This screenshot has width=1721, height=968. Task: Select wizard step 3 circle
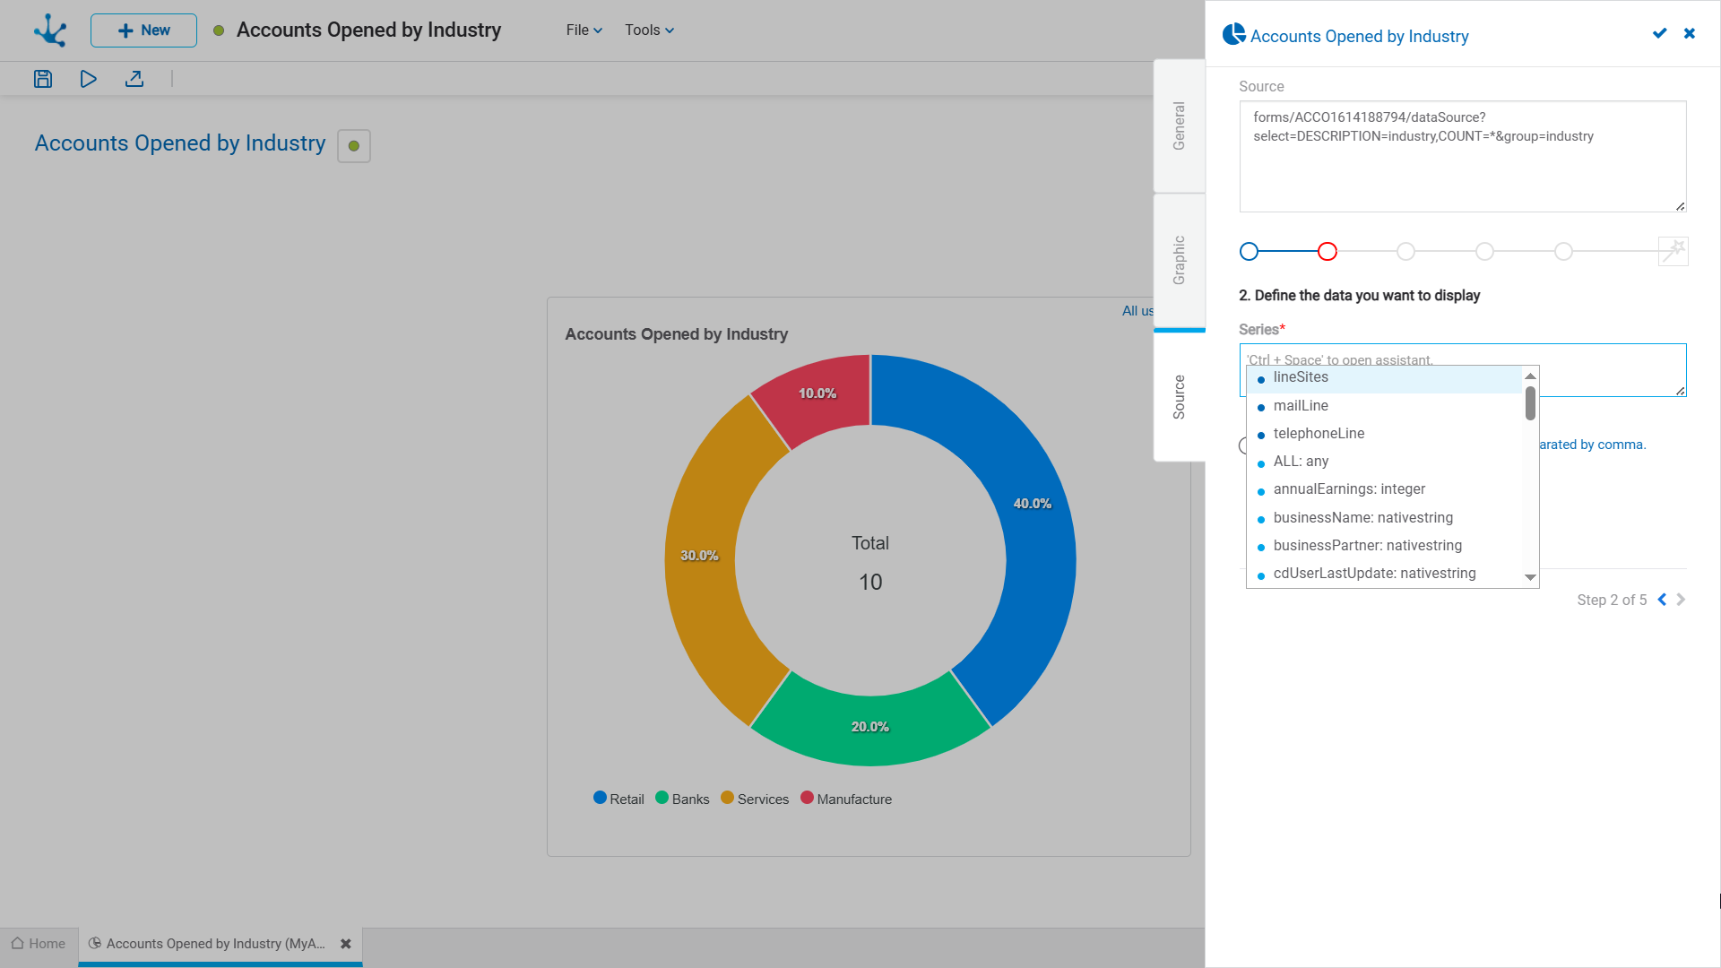1405,252
